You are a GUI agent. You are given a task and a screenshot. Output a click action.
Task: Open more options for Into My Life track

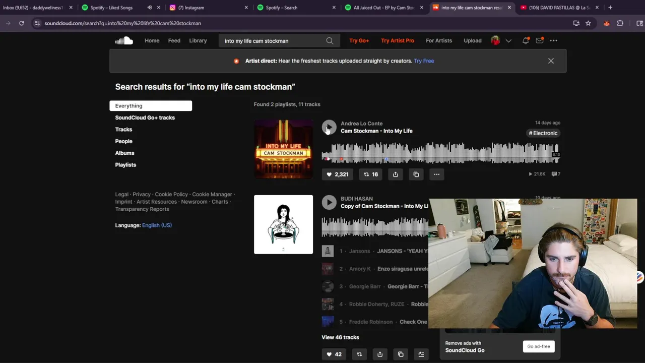(437, 174)
